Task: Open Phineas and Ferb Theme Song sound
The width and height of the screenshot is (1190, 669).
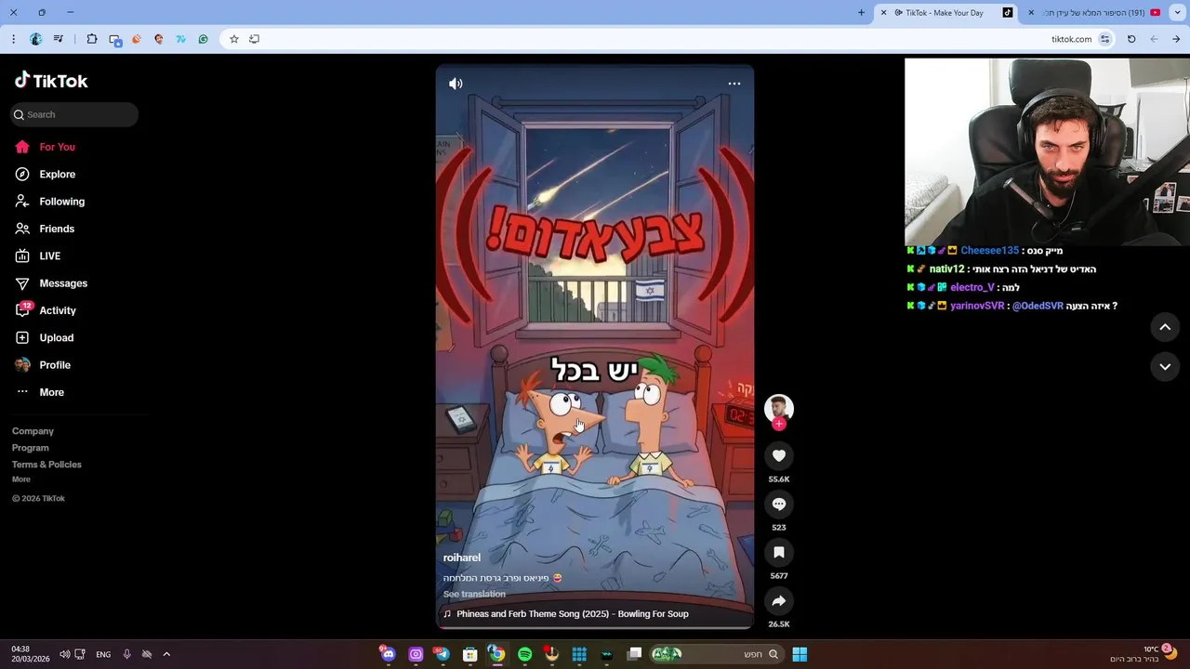Action: (x=572, y=613)
